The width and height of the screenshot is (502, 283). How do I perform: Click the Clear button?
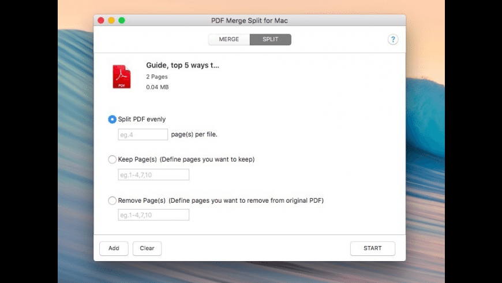147,248
